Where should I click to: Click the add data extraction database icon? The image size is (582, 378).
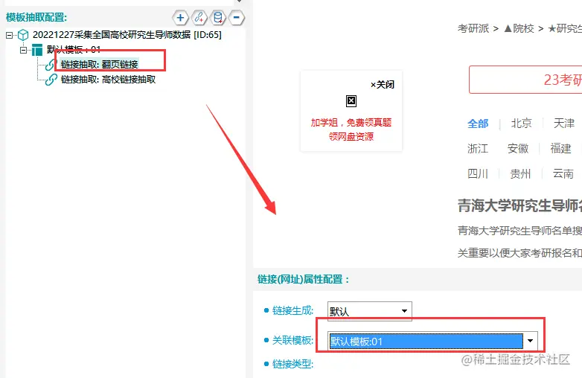pyautogui.click(x=218, y=17)
